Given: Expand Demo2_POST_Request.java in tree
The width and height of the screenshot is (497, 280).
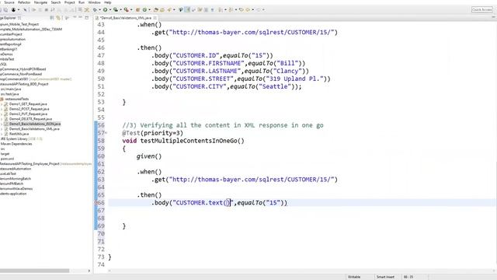Looking at the screenshot, I should coord(2,109).
